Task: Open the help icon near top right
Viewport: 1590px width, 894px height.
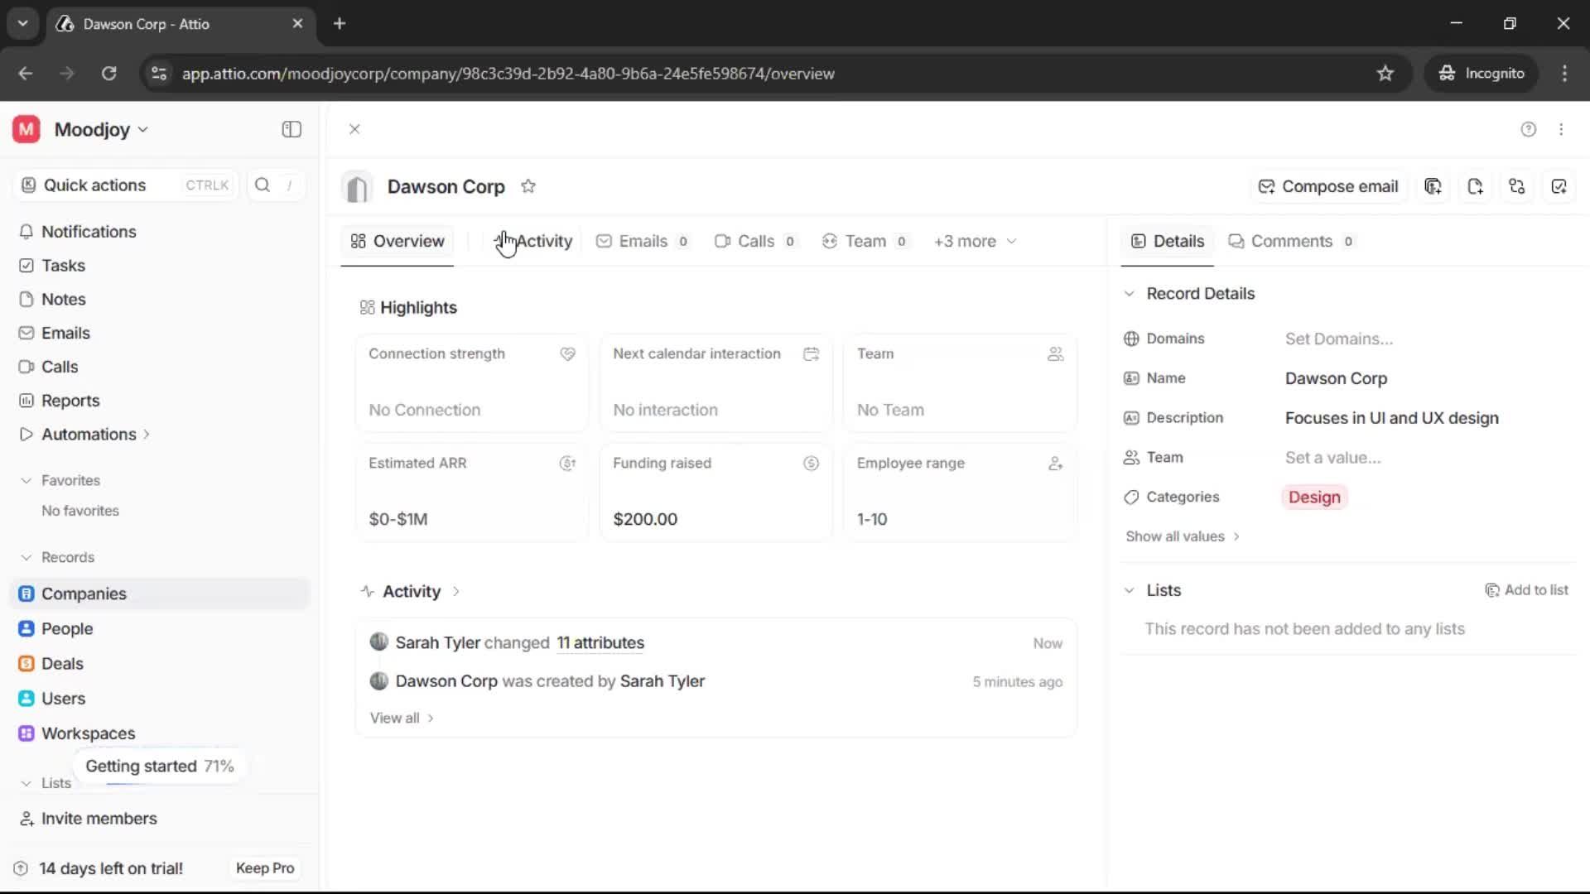Action: point(1528,129)
